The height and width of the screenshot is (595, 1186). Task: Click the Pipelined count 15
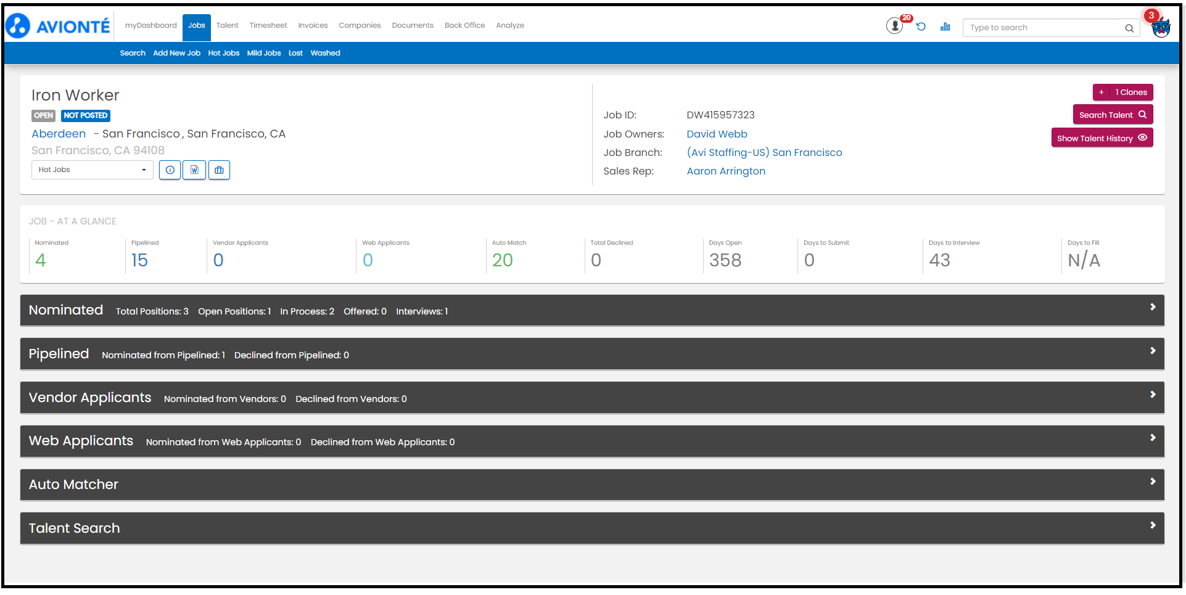pos(139,260)
